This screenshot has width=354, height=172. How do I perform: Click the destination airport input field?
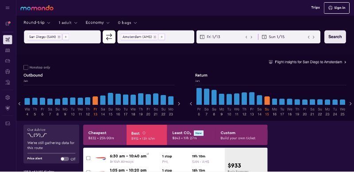click(x=156, y=37)
